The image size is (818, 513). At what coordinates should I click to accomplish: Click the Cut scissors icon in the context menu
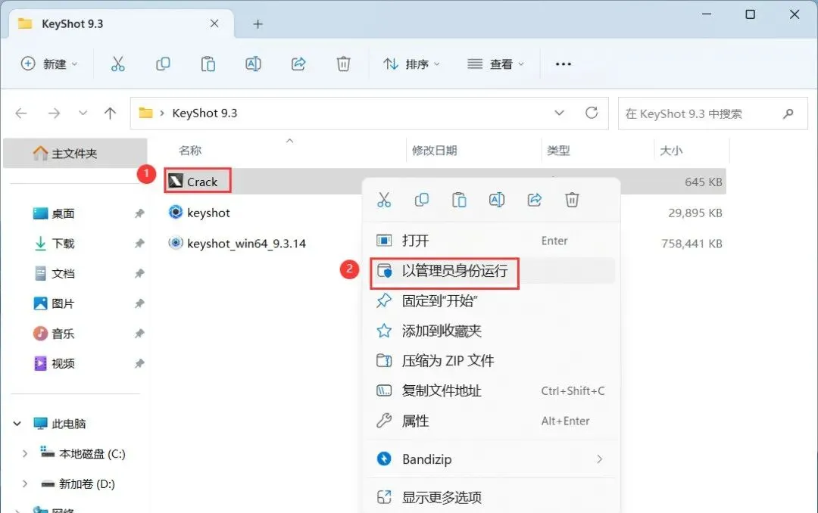pos(384,200)
